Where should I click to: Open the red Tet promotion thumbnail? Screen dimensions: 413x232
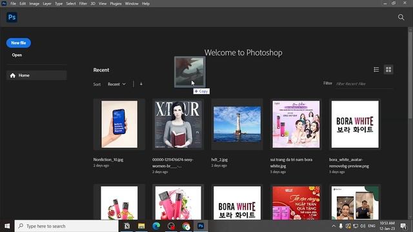pyautogui.click(x=296, y=202)
